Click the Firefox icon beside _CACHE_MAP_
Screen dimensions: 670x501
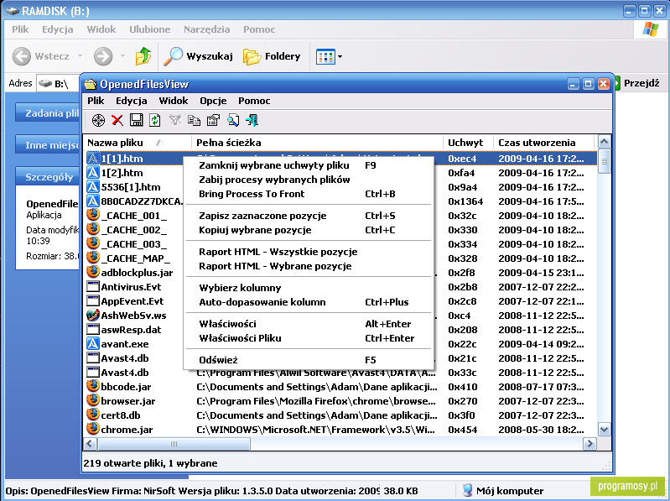pos(93,258)
